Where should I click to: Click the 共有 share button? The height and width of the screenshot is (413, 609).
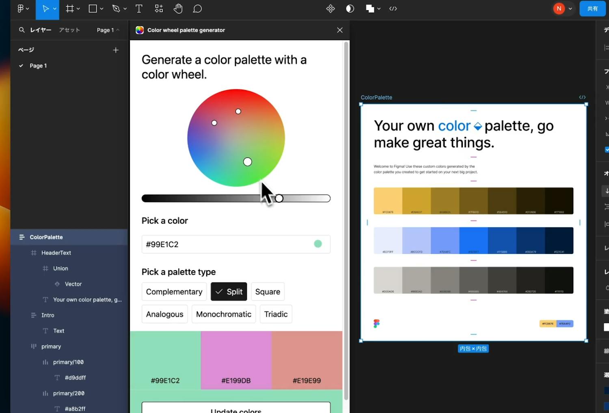click(x=592, y=9)
